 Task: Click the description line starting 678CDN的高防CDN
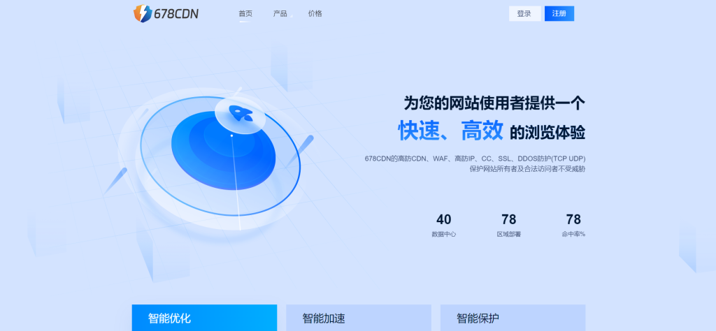pyautogui.click(x=475, y=159)
